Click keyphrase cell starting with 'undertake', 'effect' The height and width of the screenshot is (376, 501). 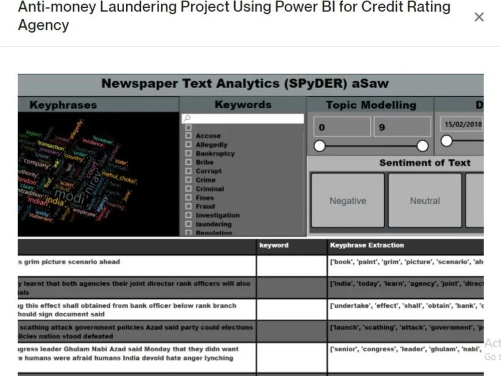[x=406, y=309]
